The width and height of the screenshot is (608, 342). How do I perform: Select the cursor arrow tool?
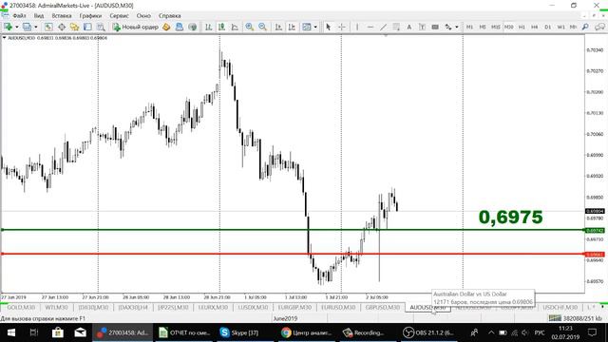point(329,27)
